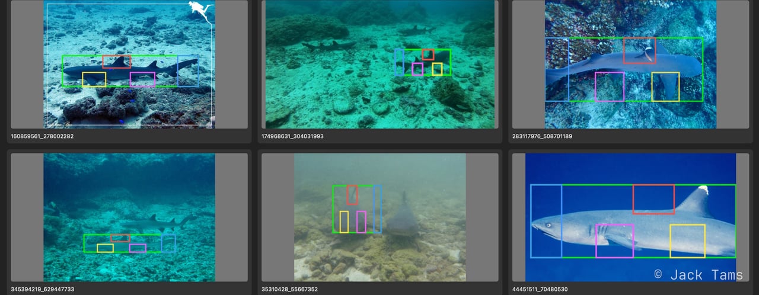Open the thumbnail labeled 345394219_629447733
The height and width of the screenshot is (295, 759).
point(129,217)
